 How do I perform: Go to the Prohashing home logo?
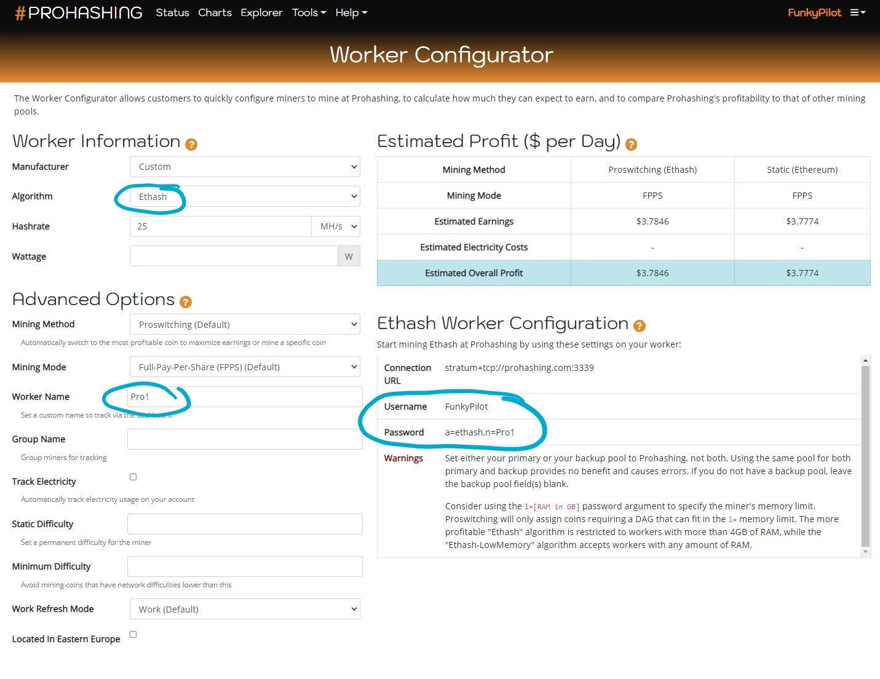(79, 13)
